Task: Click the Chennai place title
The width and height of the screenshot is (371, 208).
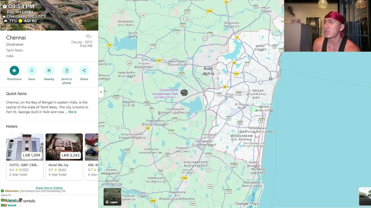Action: (16, 38)
